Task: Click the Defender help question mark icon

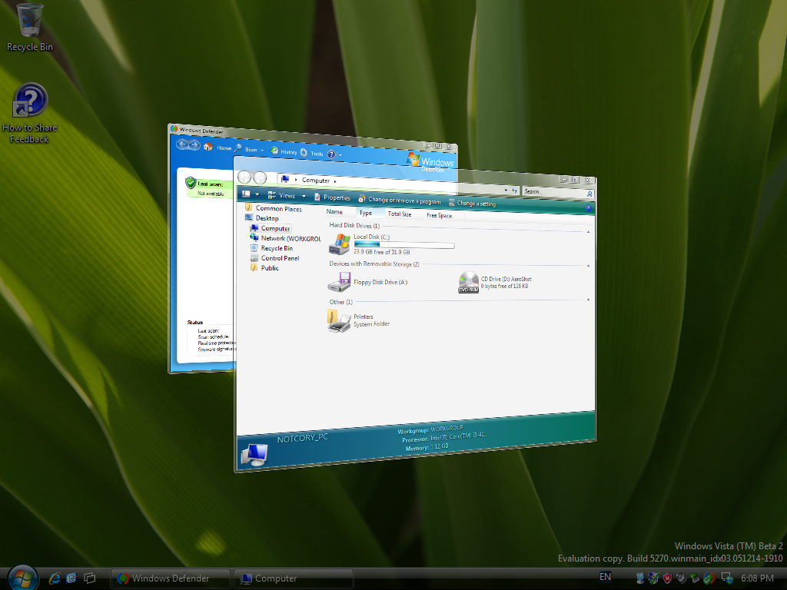Action: (331, 154)
